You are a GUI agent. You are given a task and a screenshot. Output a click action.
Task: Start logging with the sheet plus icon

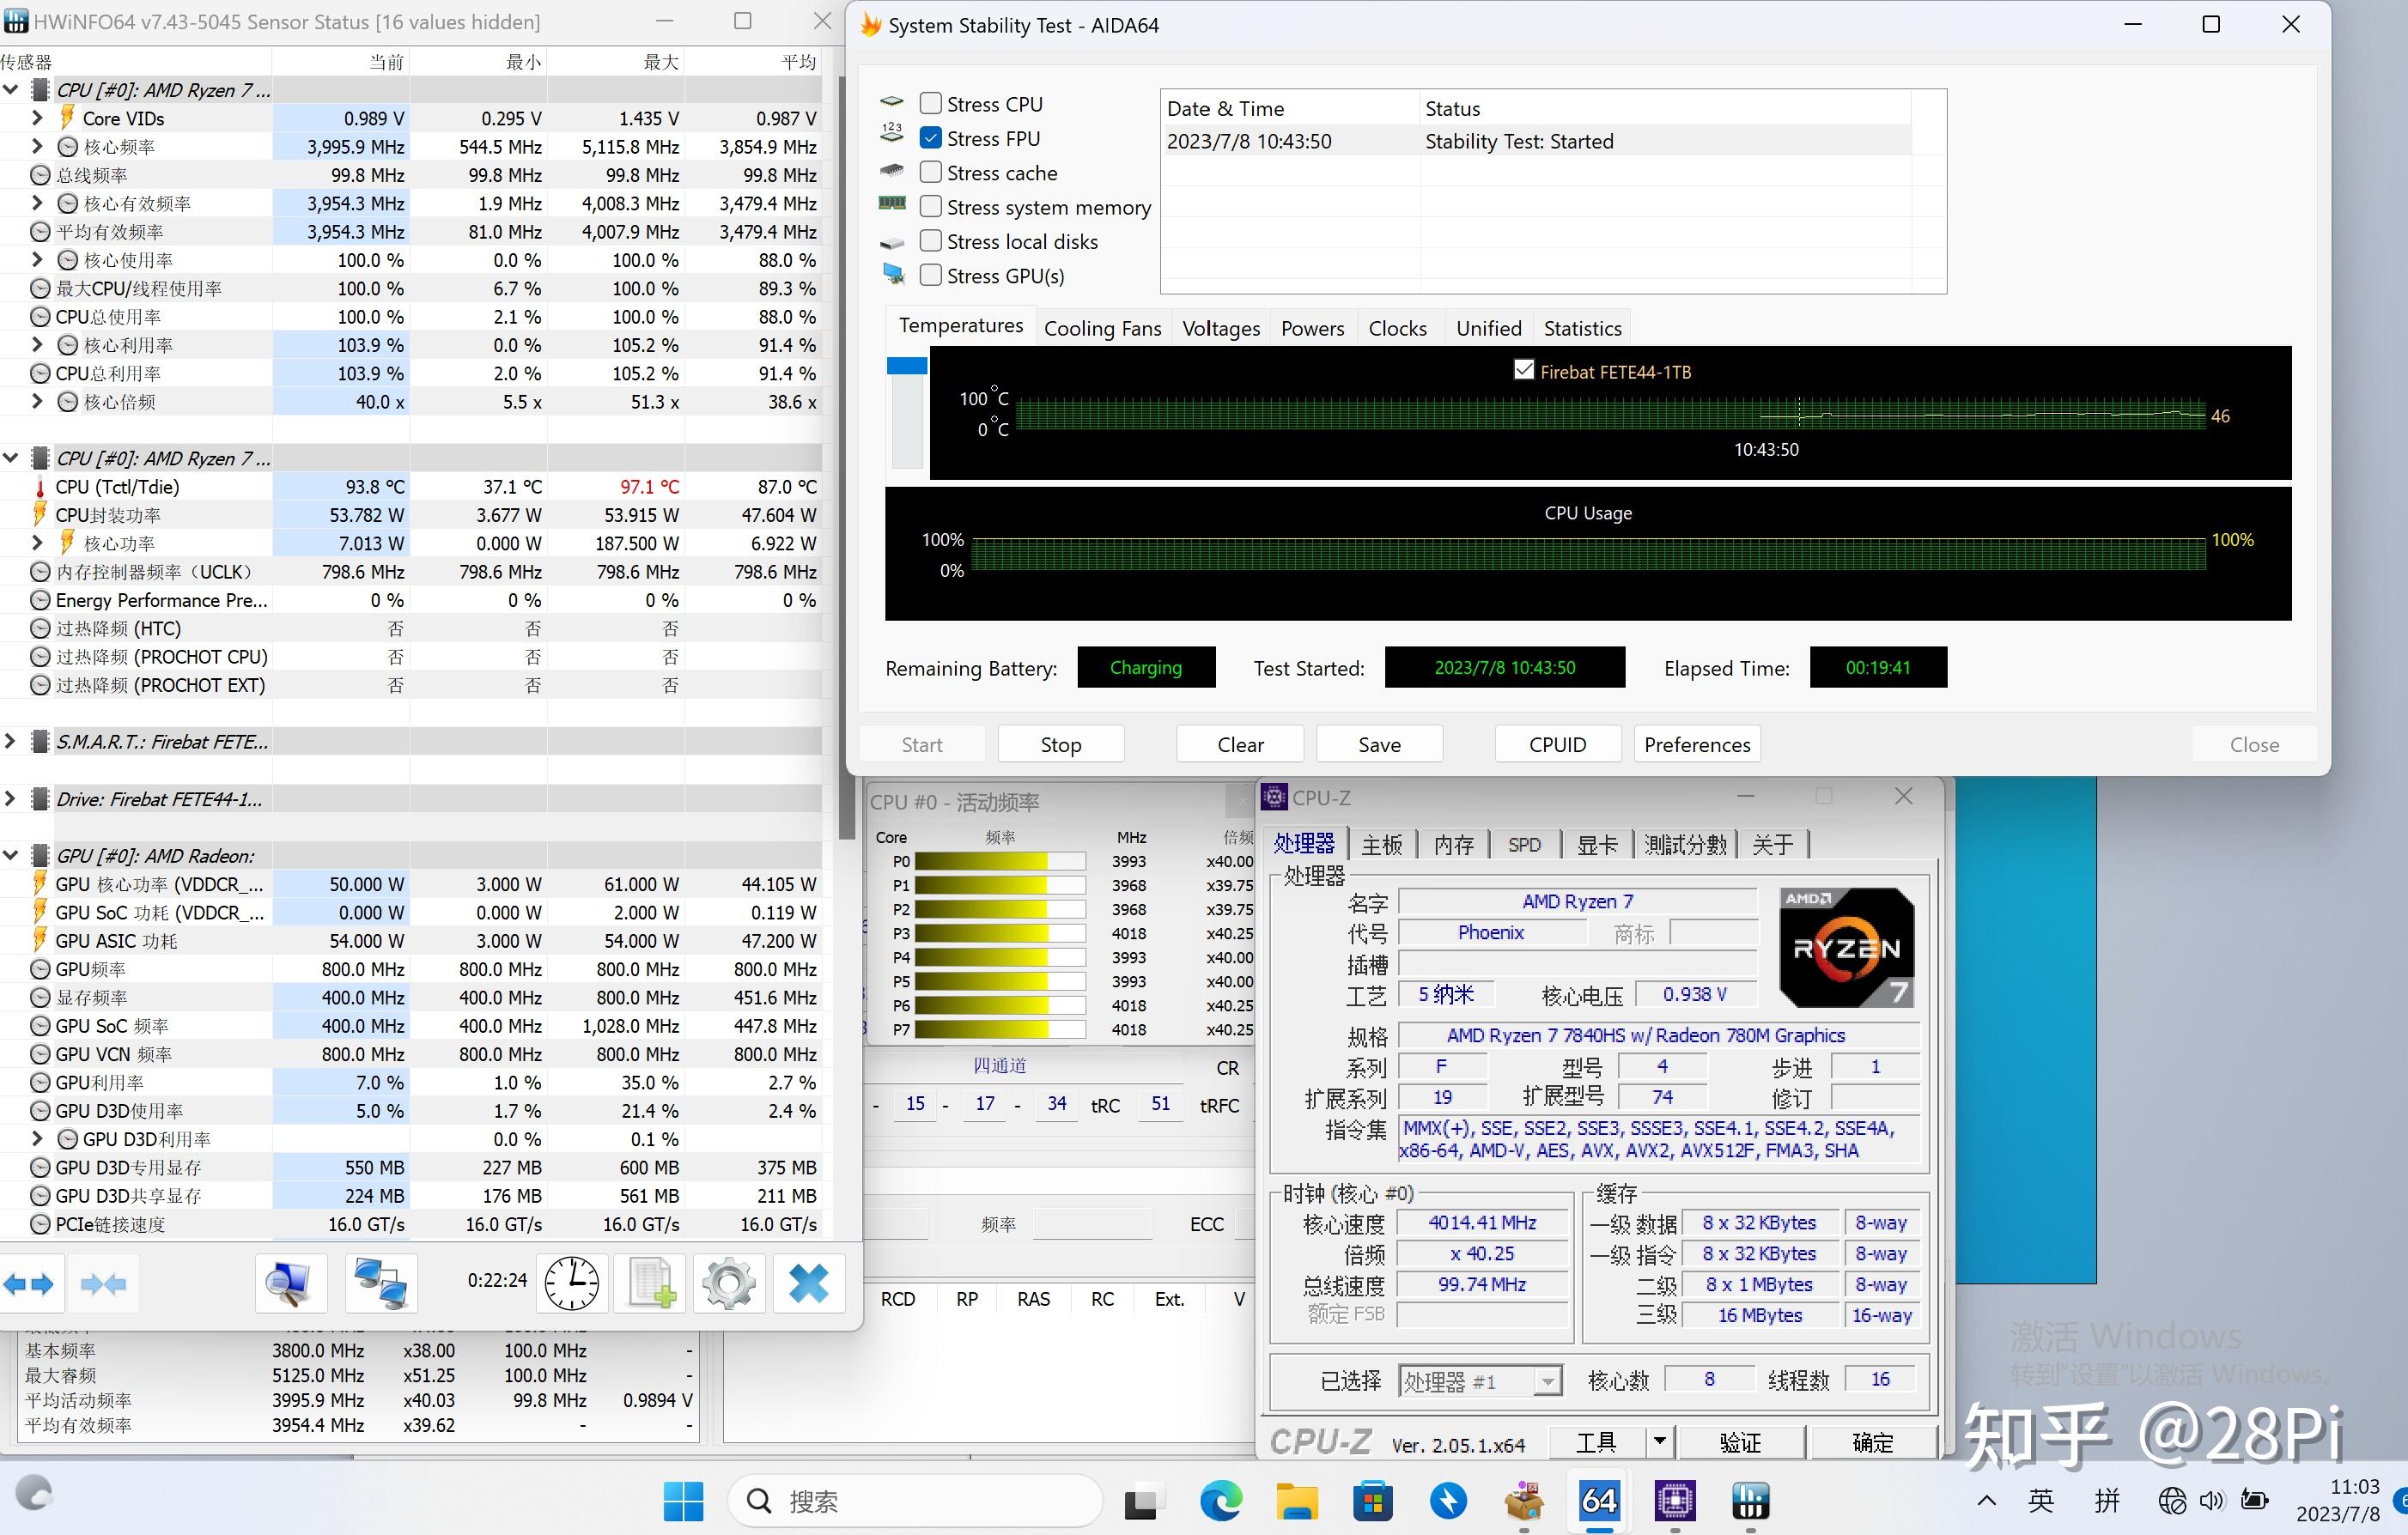click(x=652, y=1283)
